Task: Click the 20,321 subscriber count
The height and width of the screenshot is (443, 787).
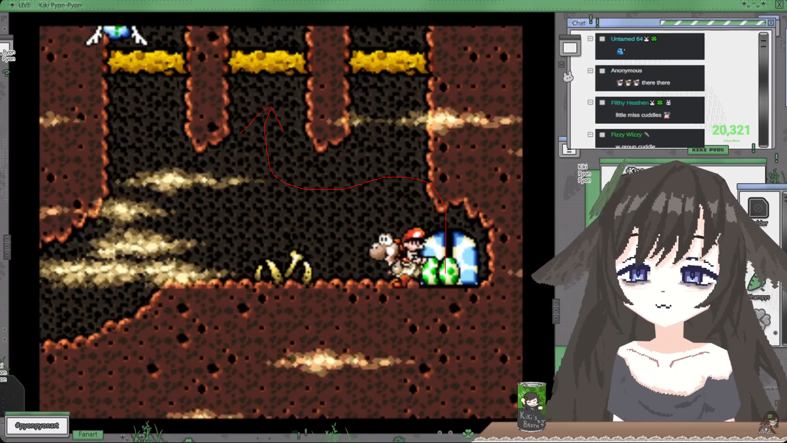Action: pyautogui.click(x=731, y=131)
